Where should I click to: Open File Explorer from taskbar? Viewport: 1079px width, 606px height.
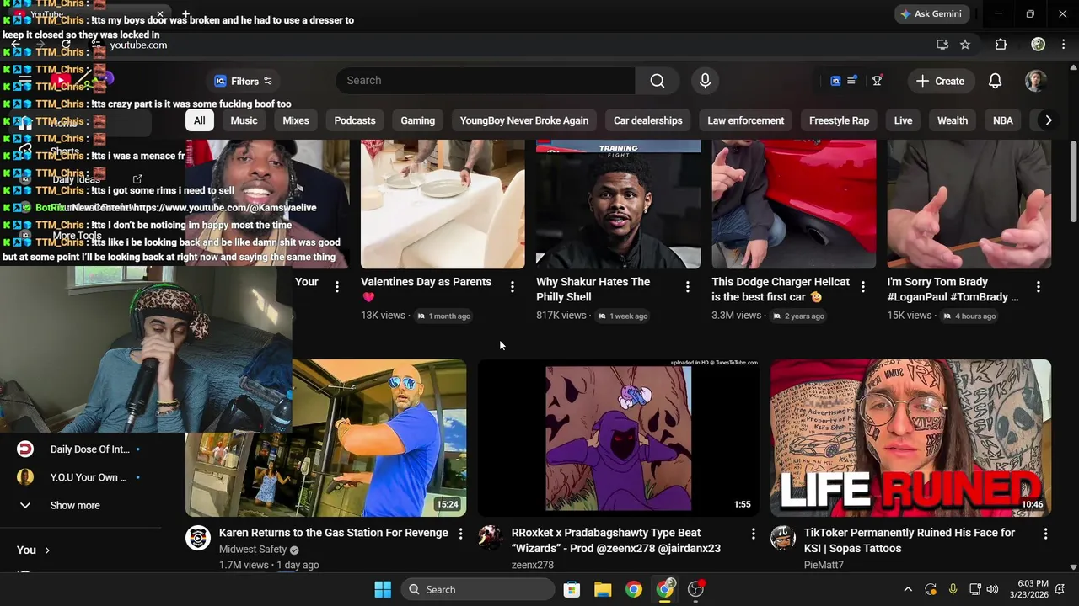(x=603, y=589)
